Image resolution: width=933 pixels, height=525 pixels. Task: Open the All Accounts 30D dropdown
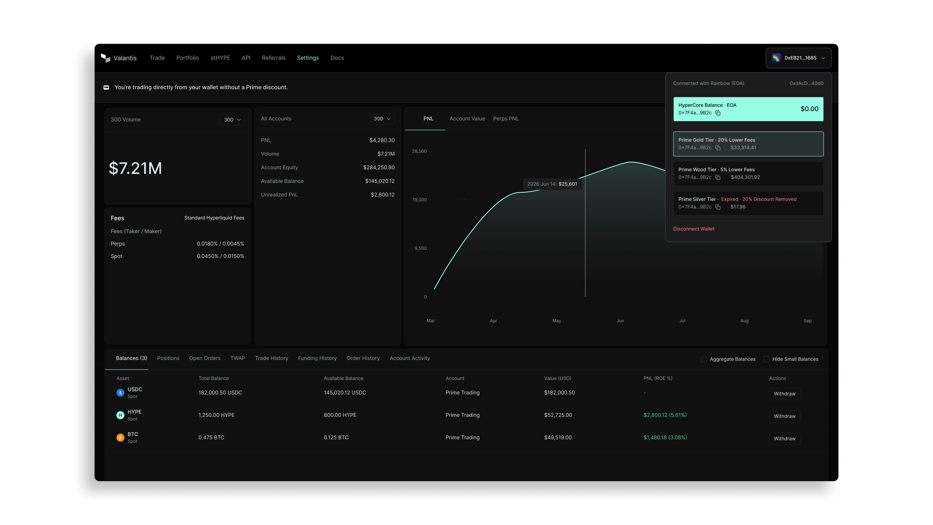click(382, 119)
